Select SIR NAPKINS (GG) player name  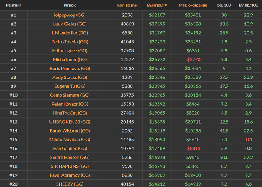click(x=70, y=166)
